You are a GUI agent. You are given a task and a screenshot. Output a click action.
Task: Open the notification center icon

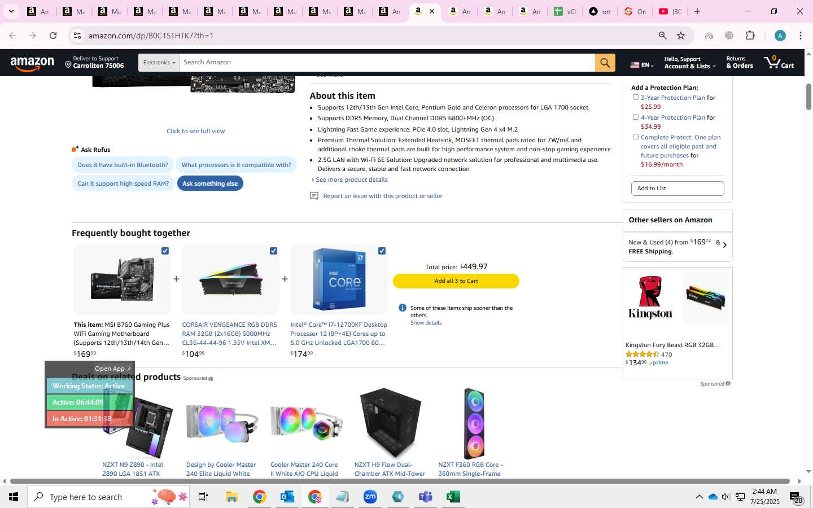795,497
